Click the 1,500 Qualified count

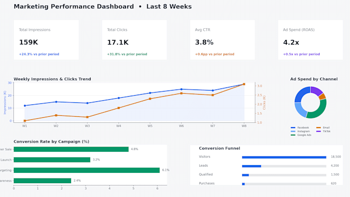pos(335,174)
